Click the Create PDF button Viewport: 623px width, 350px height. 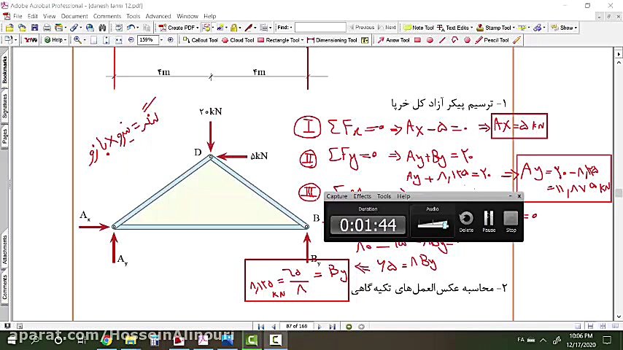[x=177, y=28]
